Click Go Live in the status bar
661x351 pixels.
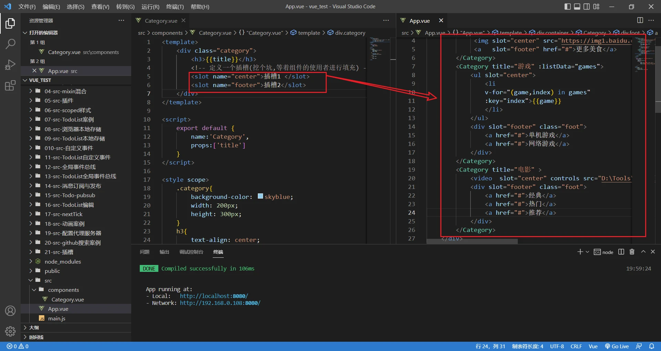click(617, 346)
